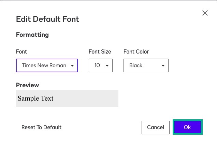This screenshot has width=217, height=149.
Task: Click the Preview heading
Action: click(x=27, y=85)
